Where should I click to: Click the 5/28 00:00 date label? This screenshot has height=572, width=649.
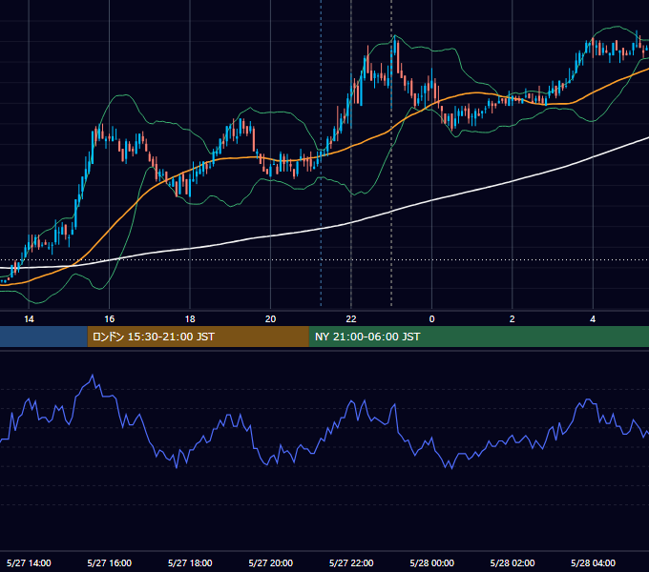(x=431, y=562)
